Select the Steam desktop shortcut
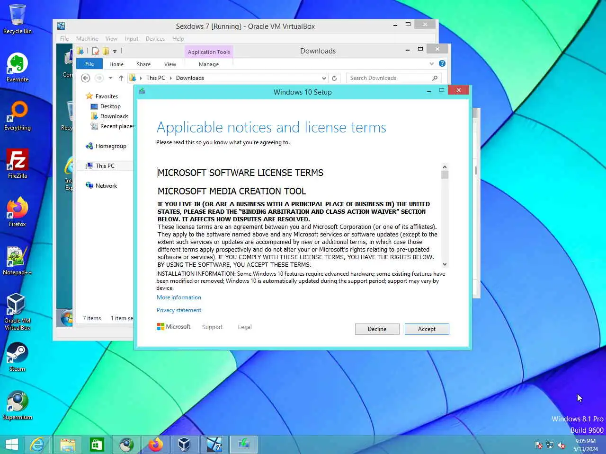Image resolution: width=606 pixels, height=454 pixels. [x=17, y=357]
